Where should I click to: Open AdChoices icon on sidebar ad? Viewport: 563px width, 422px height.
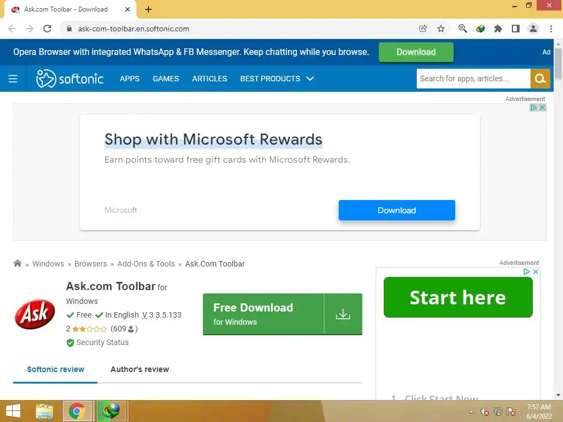click(527, 271)
